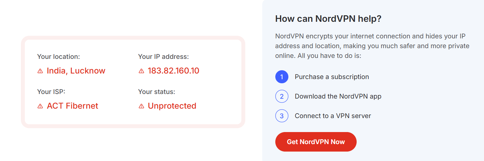Viewport: 484px width, 161px height.
Task: Click the "Your location:" label
Action: point(58,57)
